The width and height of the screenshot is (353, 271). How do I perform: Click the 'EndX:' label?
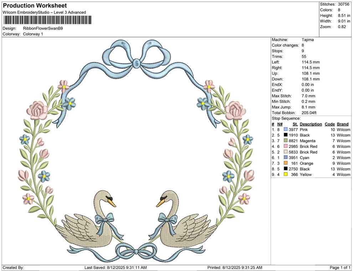(x=277, y=85)
